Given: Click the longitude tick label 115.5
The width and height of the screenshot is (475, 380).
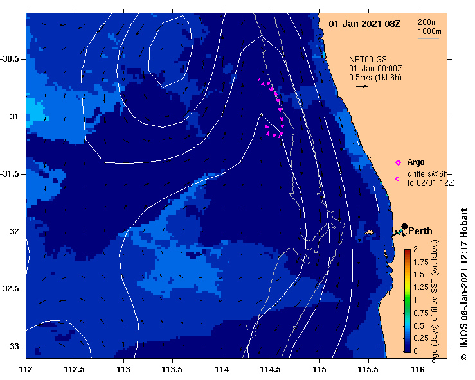Looking at the screenshot, I should [368, 370].
